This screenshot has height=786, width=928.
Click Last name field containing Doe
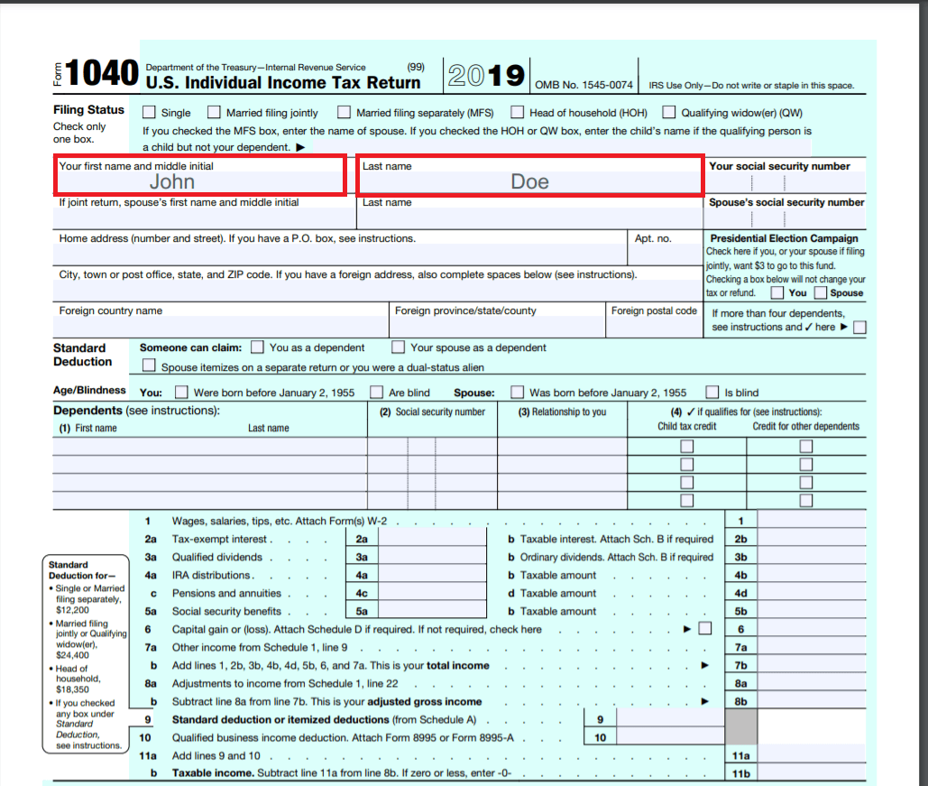[529, 181]
